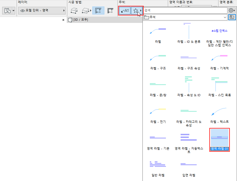Choose the 입면 라벨 favorite

pos(189,169)
